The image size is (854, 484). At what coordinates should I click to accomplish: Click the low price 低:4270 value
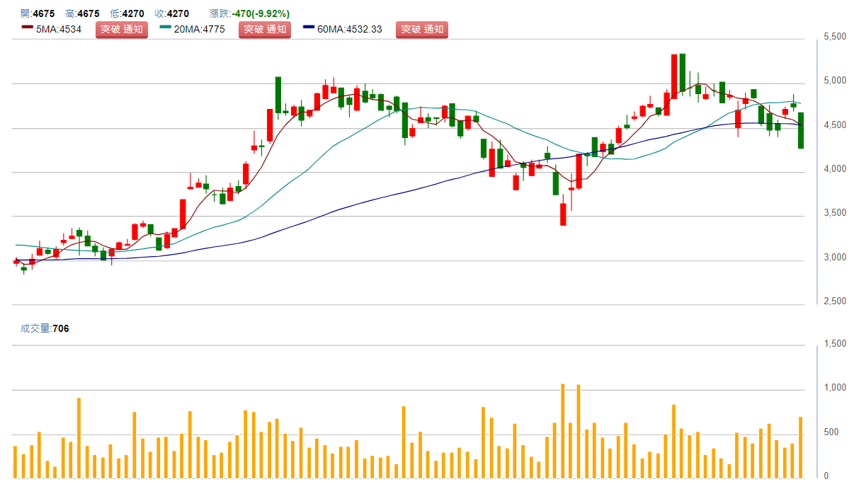(127, 13)
